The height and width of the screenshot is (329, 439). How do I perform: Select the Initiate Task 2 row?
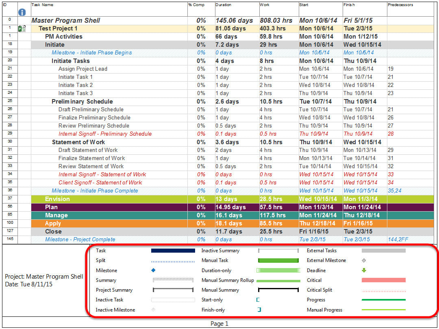pos(218,85)
